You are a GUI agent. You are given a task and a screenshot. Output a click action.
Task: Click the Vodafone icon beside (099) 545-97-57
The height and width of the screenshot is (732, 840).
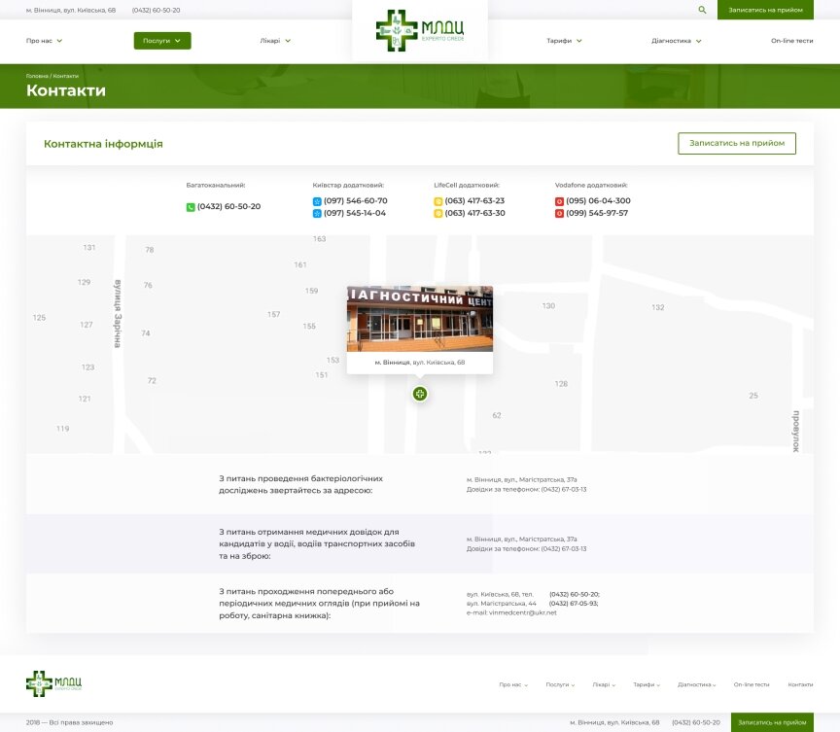(x=559, y=214)
